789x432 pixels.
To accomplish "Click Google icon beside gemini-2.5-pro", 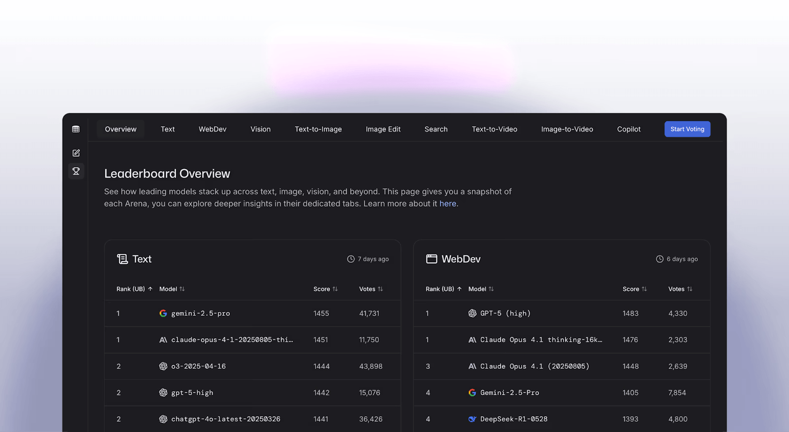I will pos(163,313).
